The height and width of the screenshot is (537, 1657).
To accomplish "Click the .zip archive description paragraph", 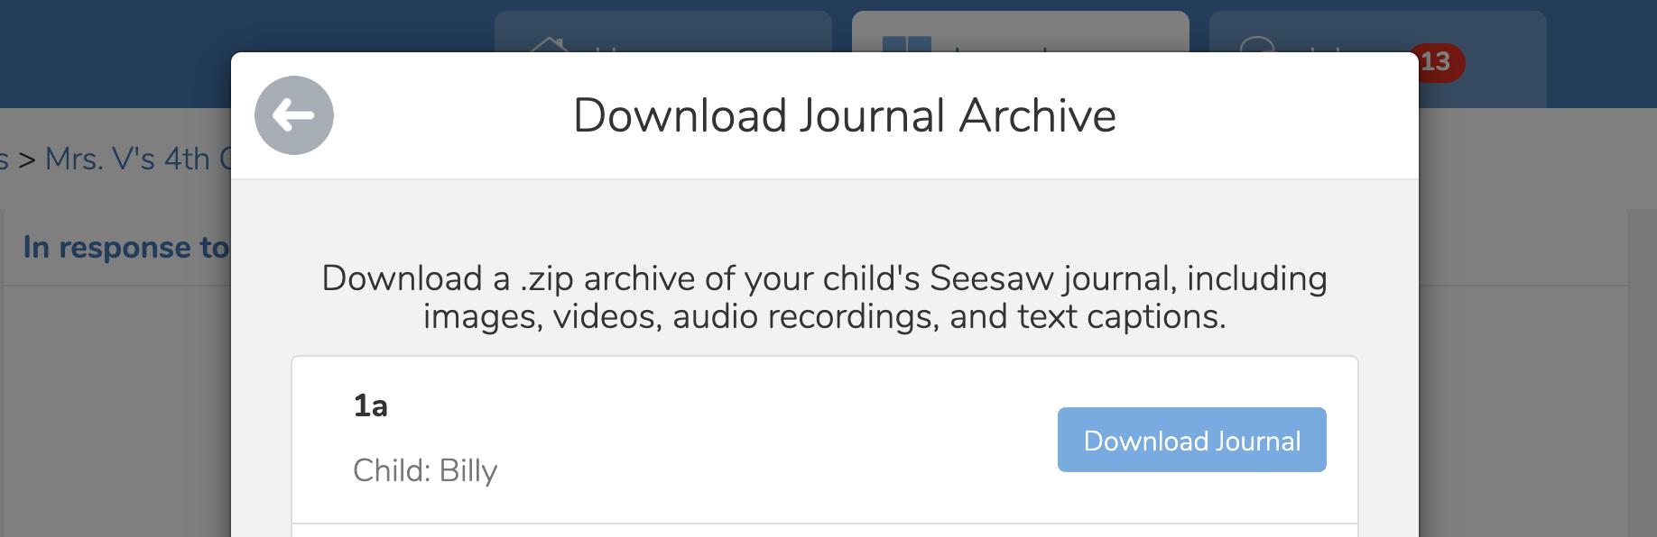I will (x=824, y=297).
